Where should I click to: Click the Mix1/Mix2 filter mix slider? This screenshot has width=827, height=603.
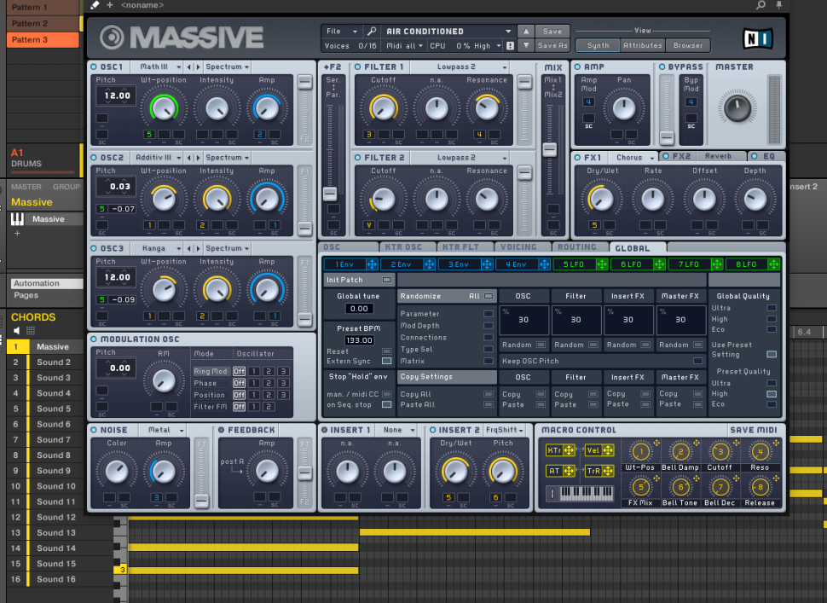tap(552, 148)
